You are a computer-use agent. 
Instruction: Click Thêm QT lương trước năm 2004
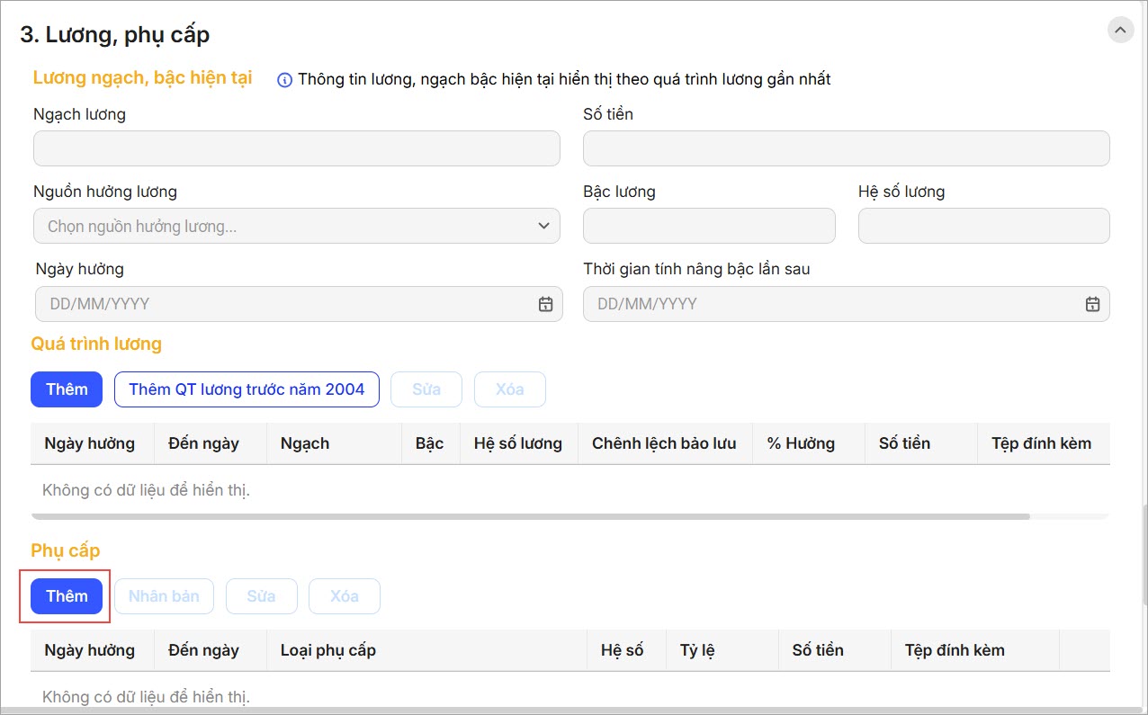[247, 389]
